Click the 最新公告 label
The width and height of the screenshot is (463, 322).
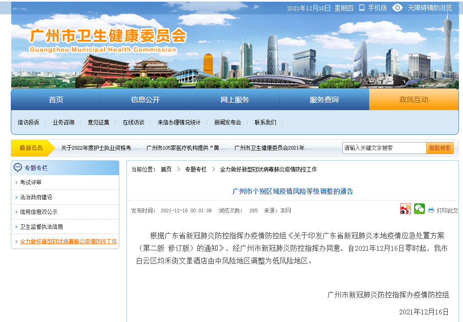pos(31,148)
